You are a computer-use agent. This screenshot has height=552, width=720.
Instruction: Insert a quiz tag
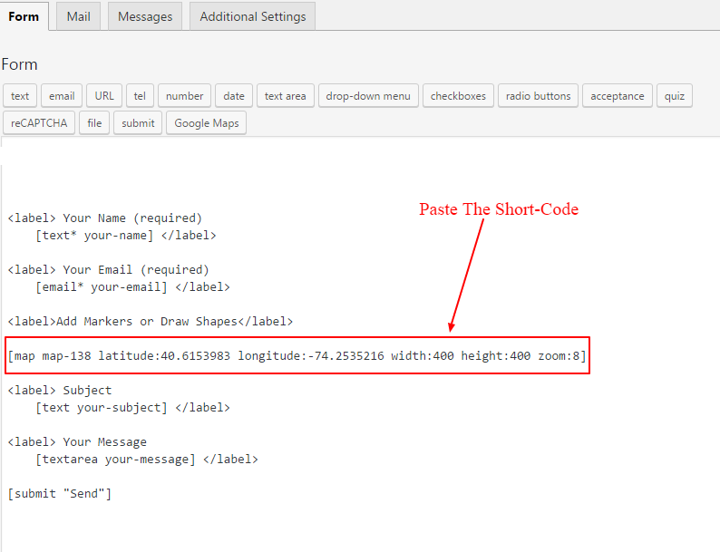pos(675,96)
